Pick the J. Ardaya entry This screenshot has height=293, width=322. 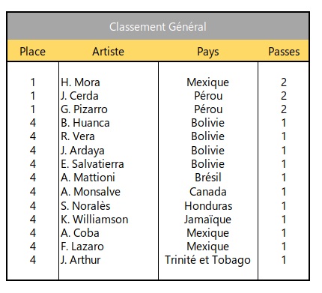point(82,151)
